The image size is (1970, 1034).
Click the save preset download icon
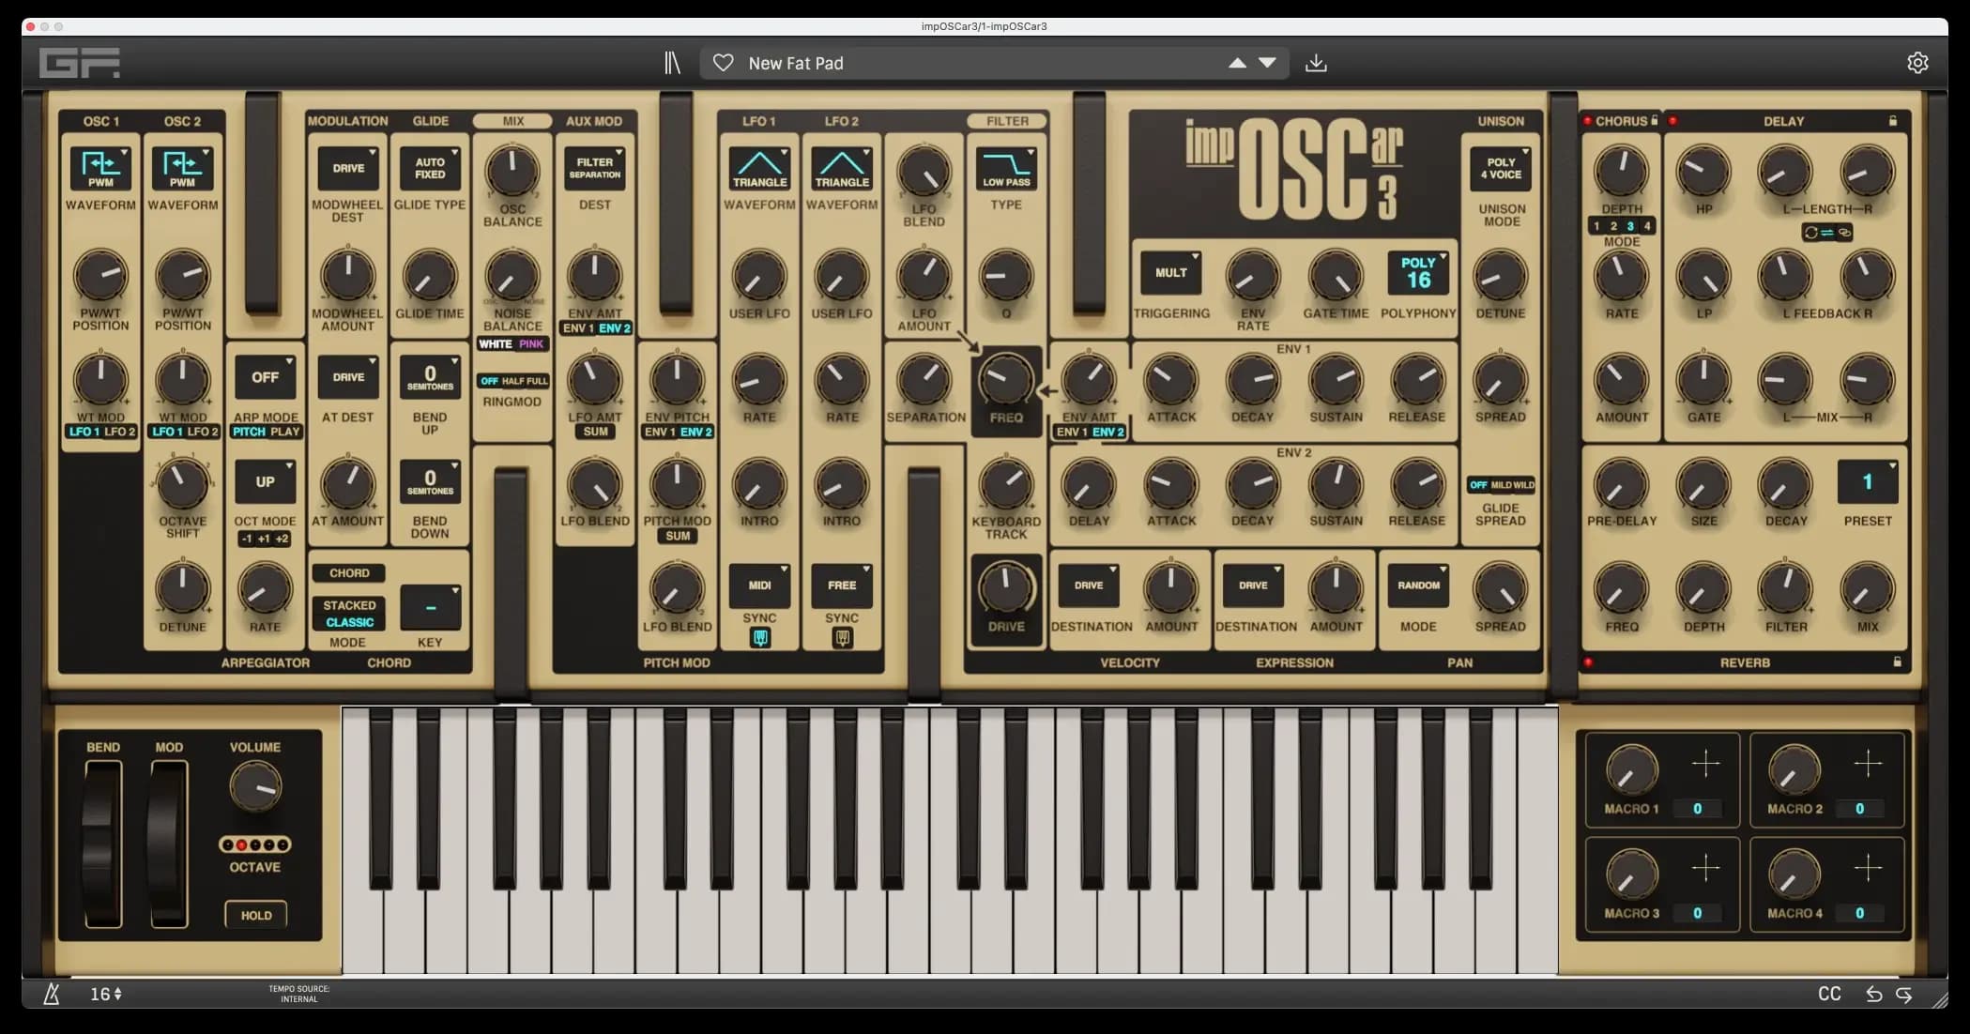(x=1316, y=63)
